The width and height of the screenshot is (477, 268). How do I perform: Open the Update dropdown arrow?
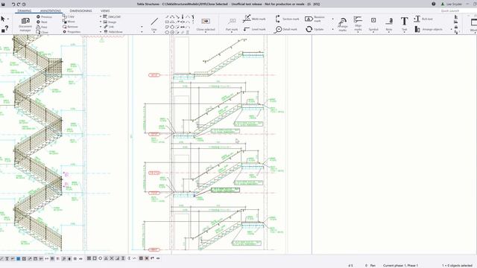pyautogui.click(x=332, y=30)
